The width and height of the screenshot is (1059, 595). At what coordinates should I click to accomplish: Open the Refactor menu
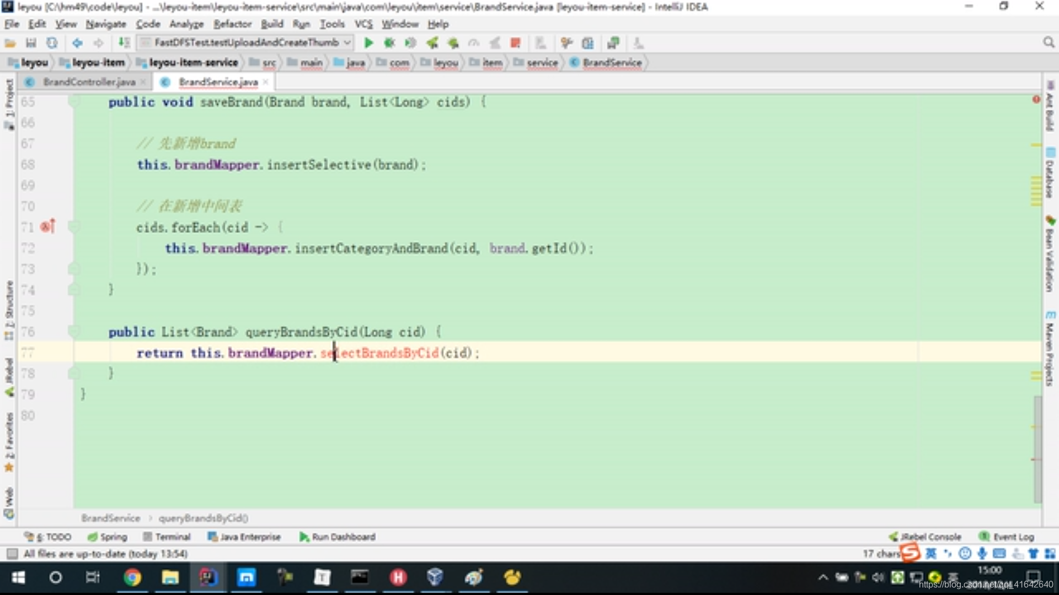point(232,24)
